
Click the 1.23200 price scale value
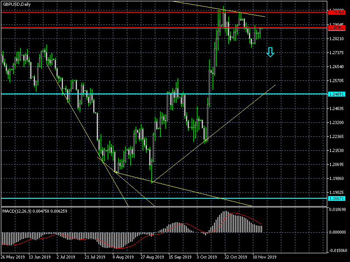(336, 123)
